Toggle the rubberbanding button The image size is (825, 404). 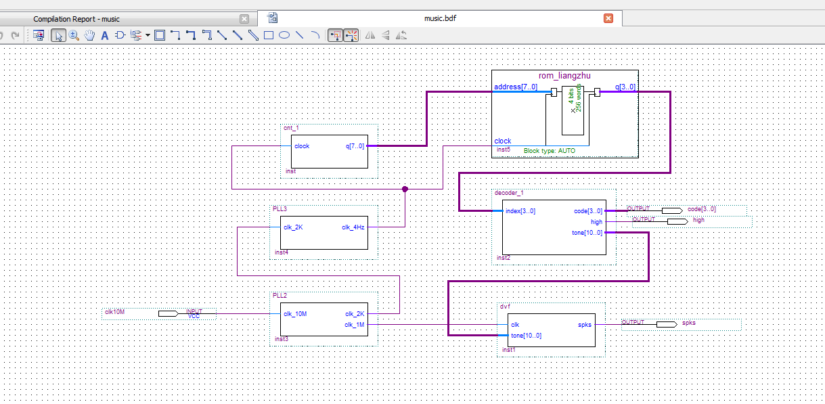tap(335, 35)
